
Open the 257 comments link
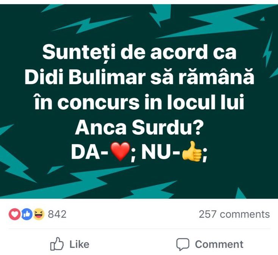234,214
